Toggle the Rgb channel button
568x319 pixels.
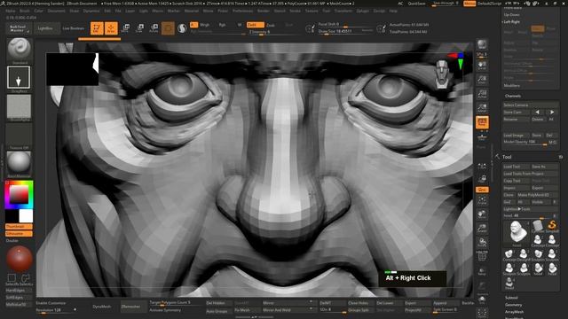tap(222, 25)
